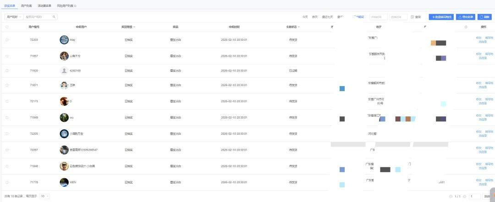This screenshot has height=202, width=495.
Task: Click the search magnifier icon in nickname field
Action: tap(54, 17)
